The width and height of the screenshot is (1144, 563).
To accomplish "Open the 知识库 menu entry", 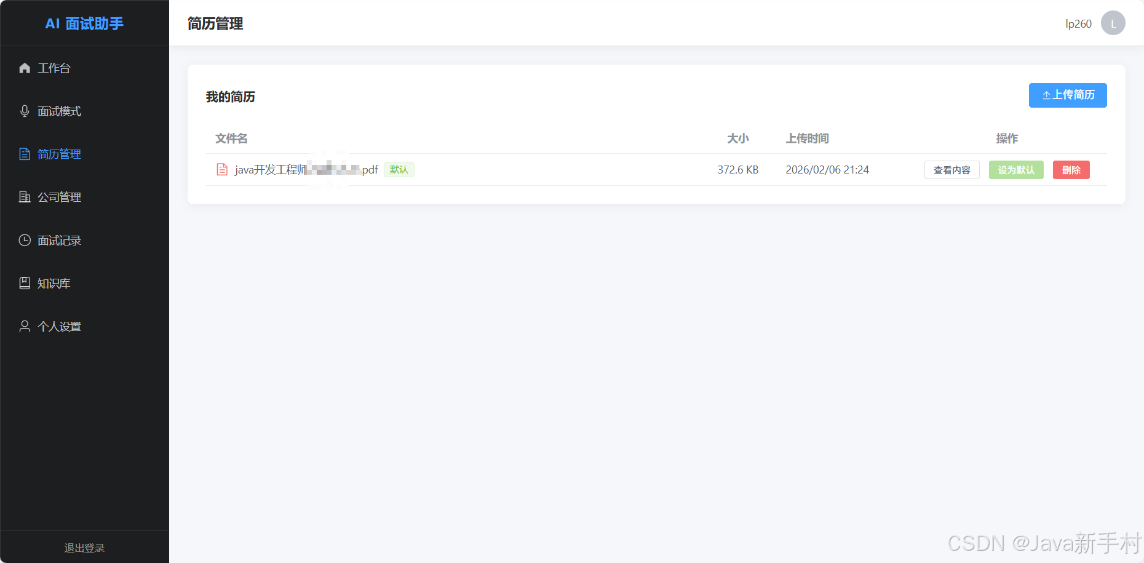I will (x=84, y=284).
